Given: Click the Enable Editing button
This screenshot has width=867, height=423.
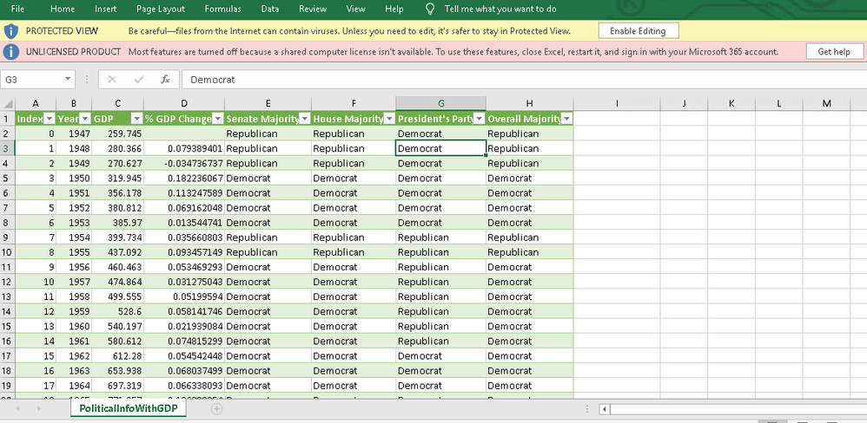Looking at the screenshot, I should coord(638,31).
